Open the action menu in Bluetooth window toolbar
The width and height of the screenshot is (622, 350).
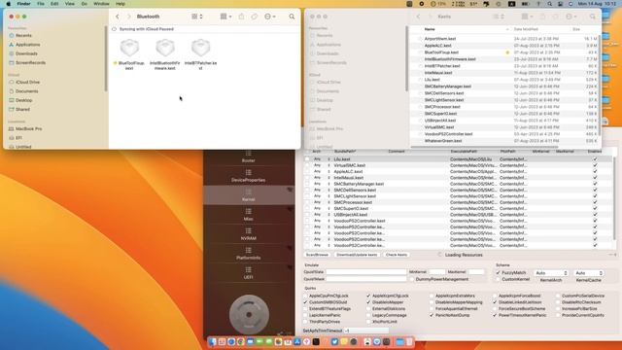[x=270, y=17]
